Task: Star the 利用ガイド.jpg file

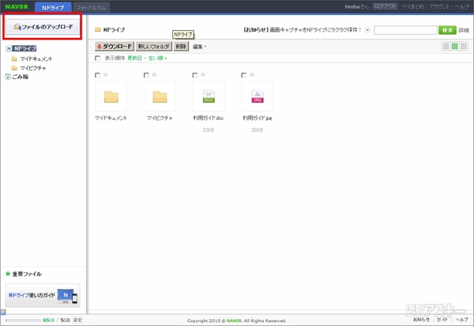Action: coord(252,74)
